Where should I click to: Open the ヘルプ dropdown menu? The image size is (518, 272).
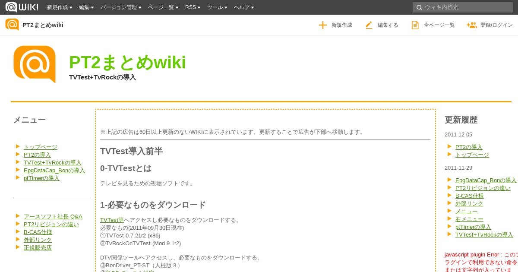[244, 7]
